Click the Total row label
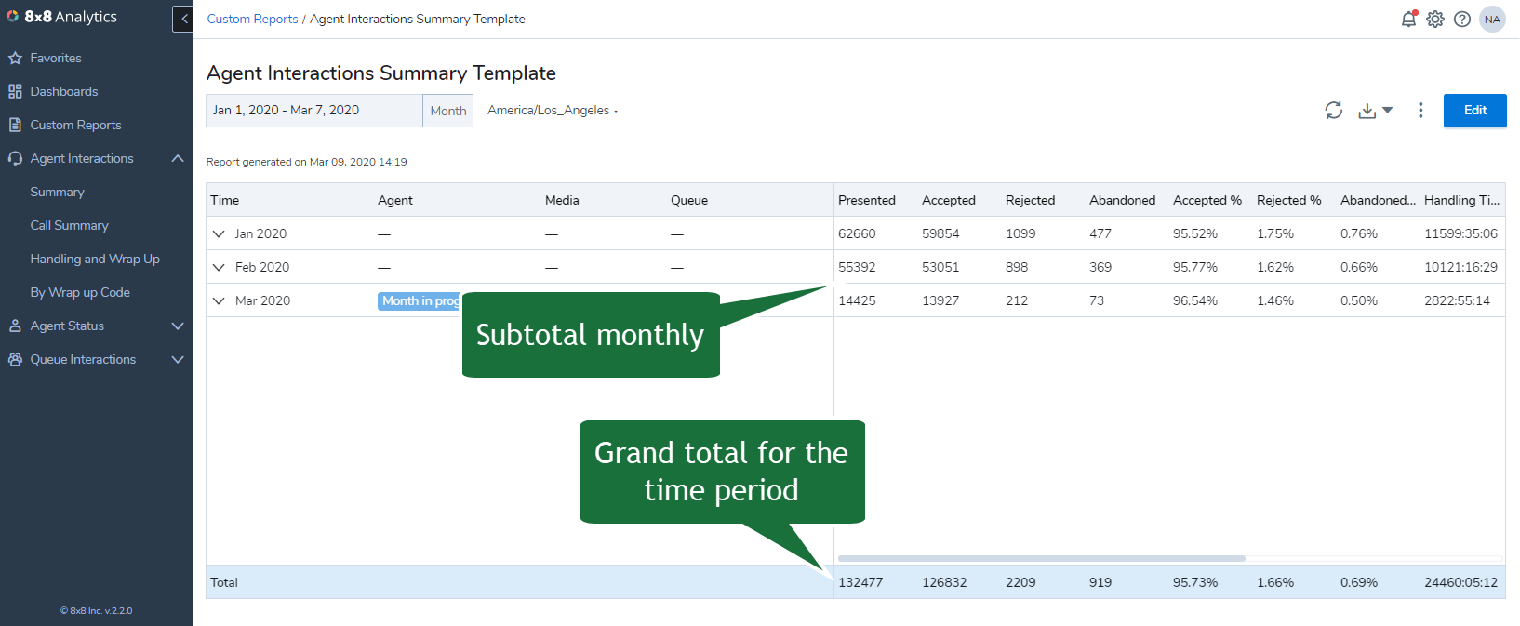The width and height of the screenshot is (1520, 626). 224,582
